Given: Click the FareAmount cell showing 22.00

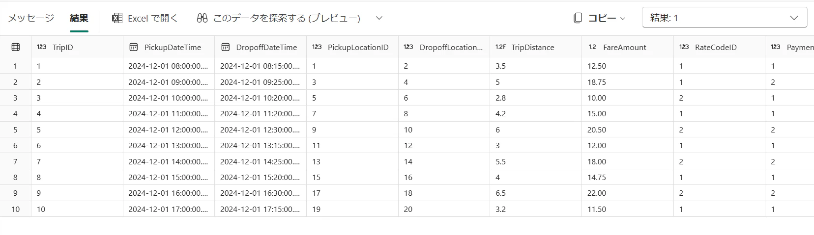Looking at the screenshot, I should click(597, 193).
